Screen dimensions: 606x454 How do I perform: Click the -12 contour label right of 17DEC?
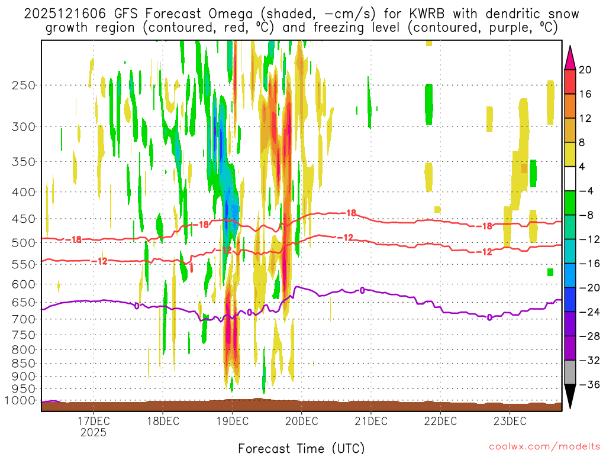(99, 261)
